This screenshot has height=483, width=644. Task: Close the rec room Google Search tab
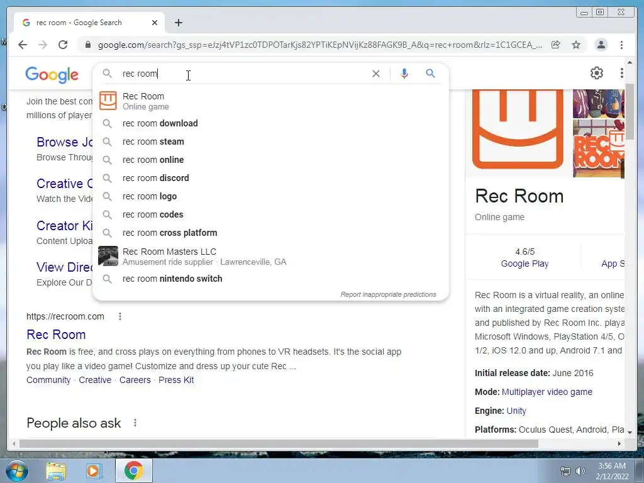pyautogui.click(x=155, y=23)
